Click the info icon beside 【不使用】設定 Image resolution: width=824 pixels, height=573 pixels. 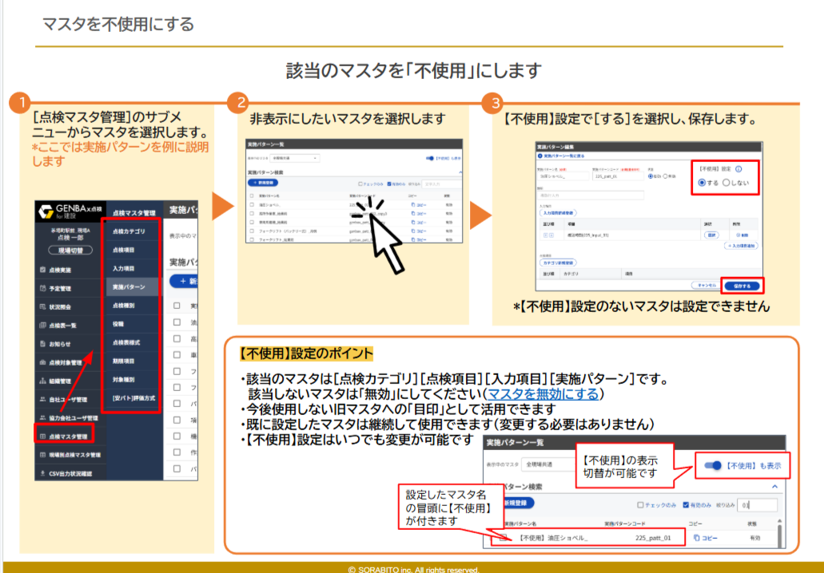click(x=738, y=169)
